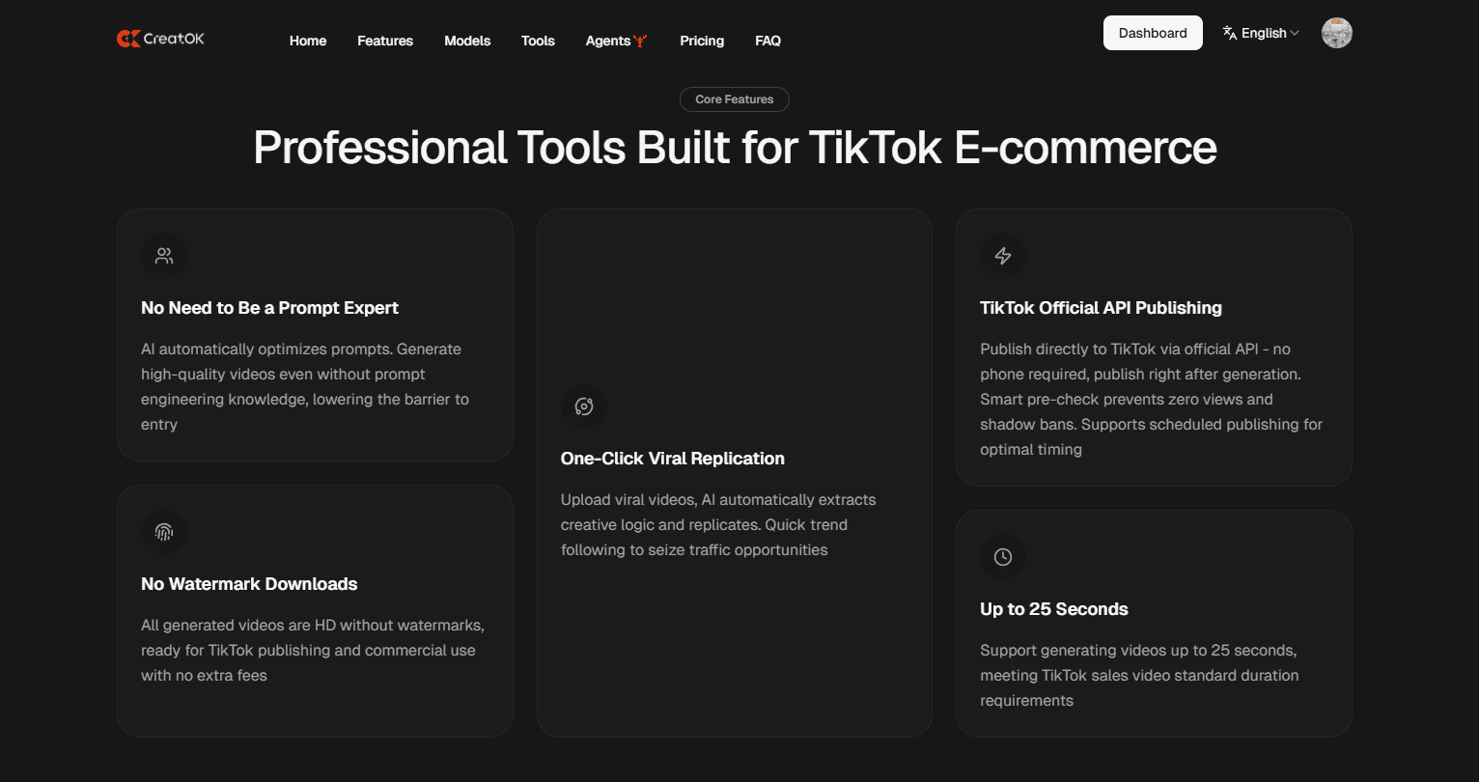
Task: Click the 'Upload viral videos' description text
Action: coord(718,524)
